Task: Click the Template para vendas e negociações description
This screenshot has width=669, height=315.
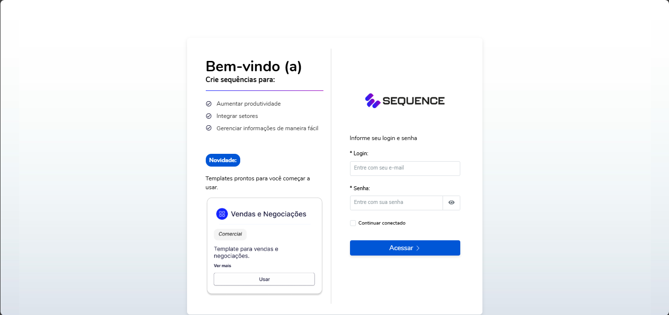Action: pyautogui.click(x=246, y=252)
